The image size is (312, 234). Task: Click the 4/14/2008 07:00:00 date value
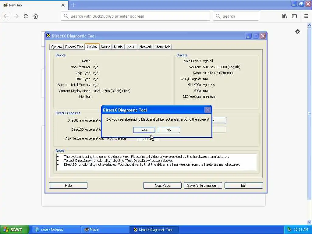(218, 73)
